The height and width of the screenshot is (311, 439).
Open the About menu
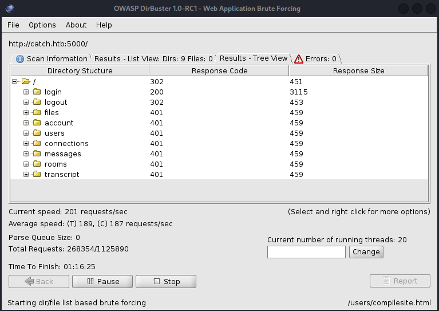[x=76, y=25]
